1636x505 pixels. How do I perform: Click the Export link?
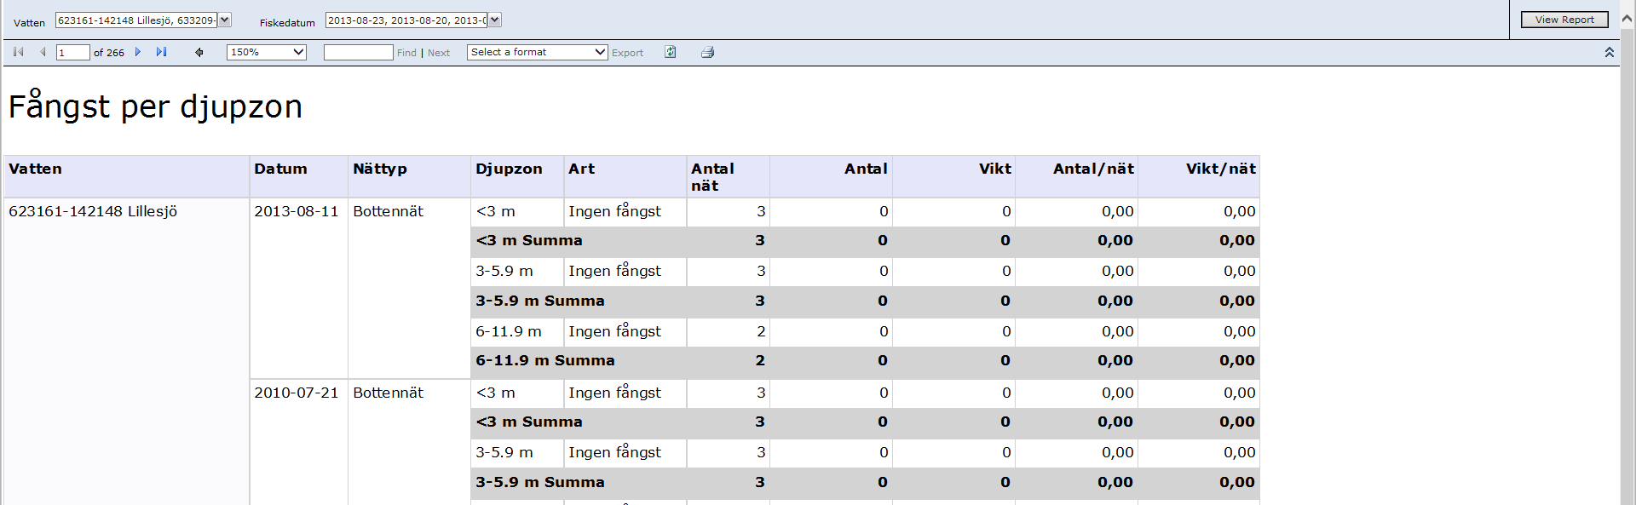pyautogui.click(x=628, y=53)
